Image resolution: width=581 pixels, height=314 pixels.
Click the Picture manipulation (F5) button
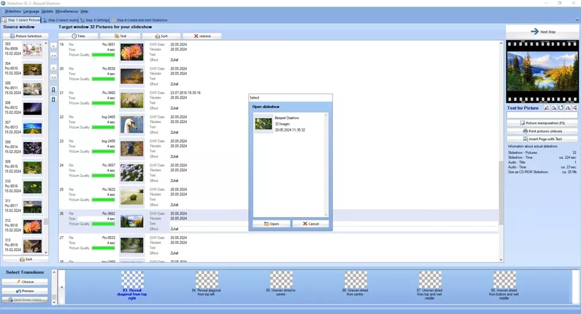point(542,123)
